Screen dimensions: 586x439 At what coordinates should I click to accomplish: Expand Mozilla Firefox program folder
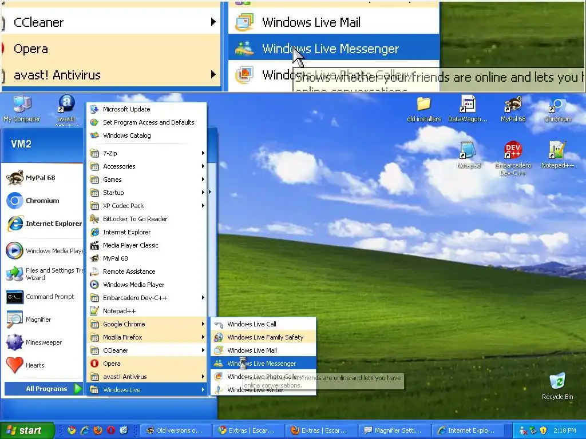point(147,337)
